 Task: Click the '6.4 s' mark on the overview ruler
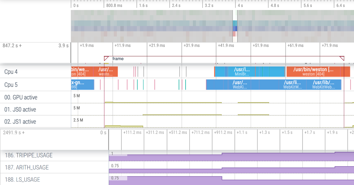point(341,6)
